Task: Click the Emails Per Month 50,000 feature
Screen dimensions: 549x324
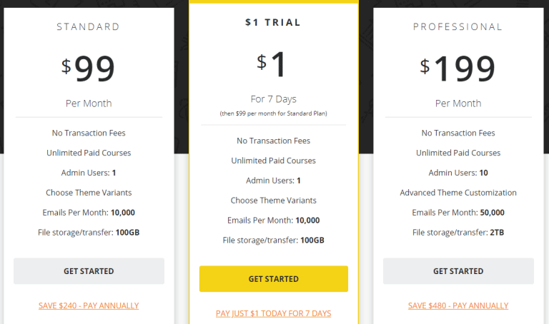Action: [458, 213]
